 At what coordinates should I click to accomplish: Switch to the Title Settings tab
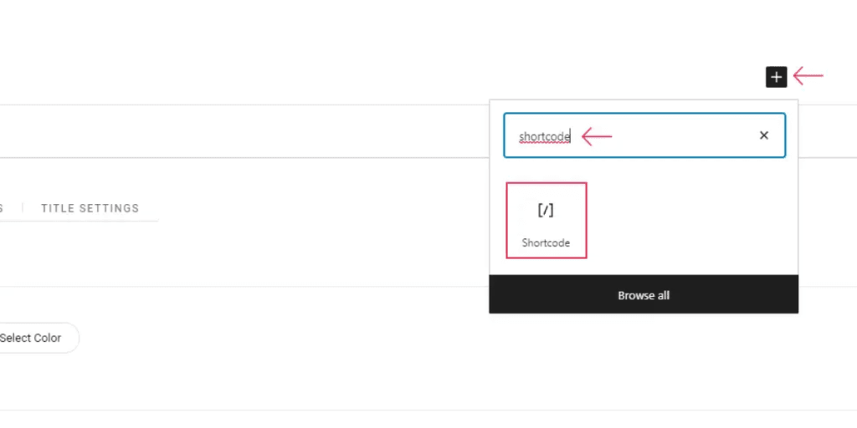(x=90, y=208)
